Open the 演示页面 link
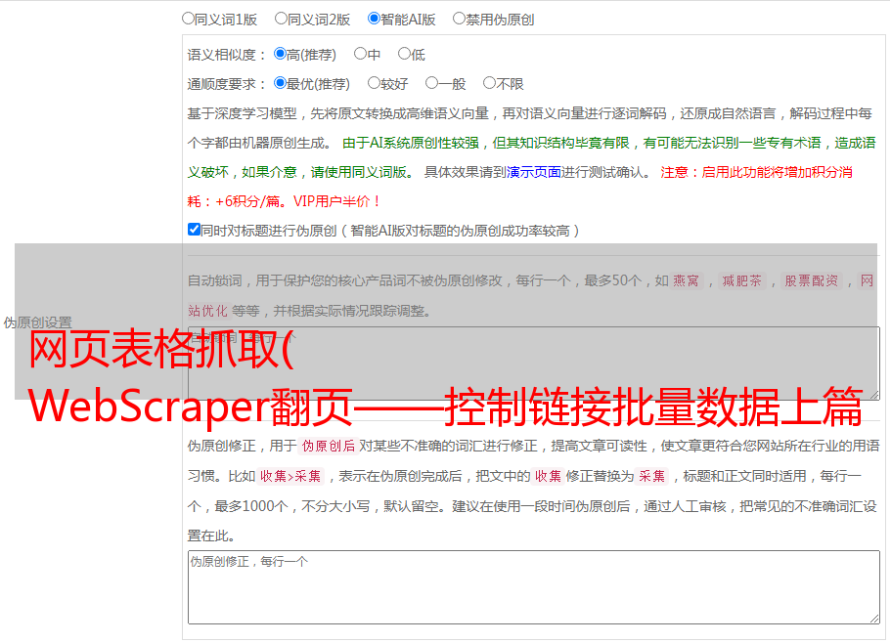This screenshot has width=891, height=643. (x=534, y=172)
